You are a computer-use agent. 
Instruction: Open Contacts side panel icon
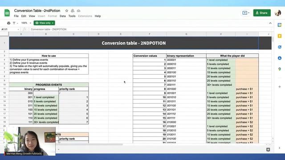[280, 58]
